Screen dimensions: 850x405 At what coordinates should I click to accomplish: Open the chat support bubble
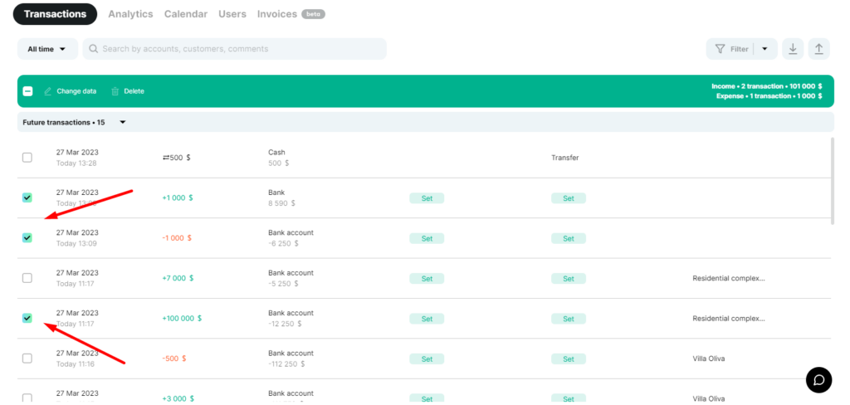point(818,379)
